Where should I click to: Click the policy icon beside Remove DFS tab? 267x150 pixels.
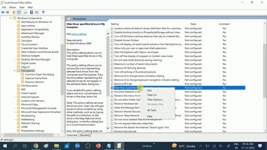tap(112, 84)
